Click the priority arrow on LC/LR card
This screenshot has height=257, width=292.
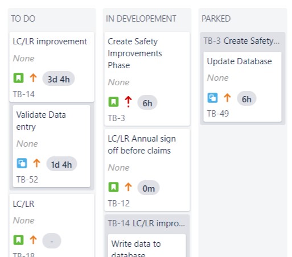point(33,240)
